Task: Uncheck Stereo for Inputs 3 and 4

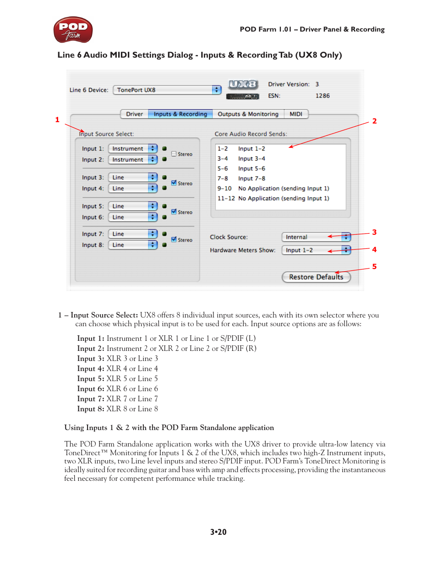Action: pyautogui.click(x=174, y=183)
